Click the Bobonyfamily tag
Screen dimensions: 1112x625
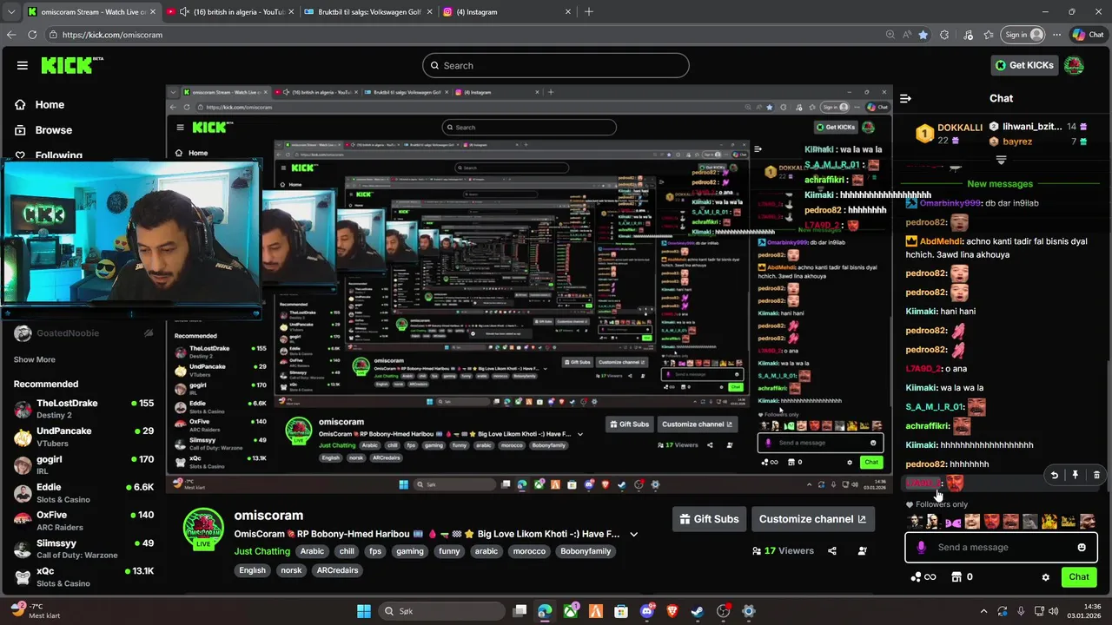coord(586,551)
